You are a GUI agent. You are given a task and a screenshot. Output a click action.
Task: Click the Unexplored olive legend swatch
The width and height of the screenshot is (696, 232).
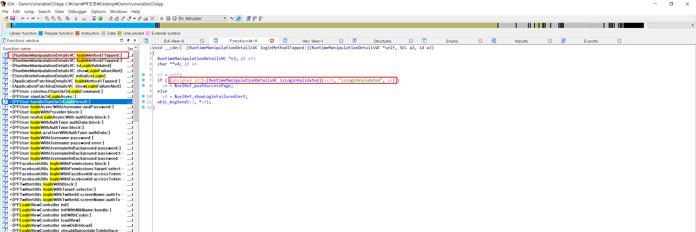point(120,33)
